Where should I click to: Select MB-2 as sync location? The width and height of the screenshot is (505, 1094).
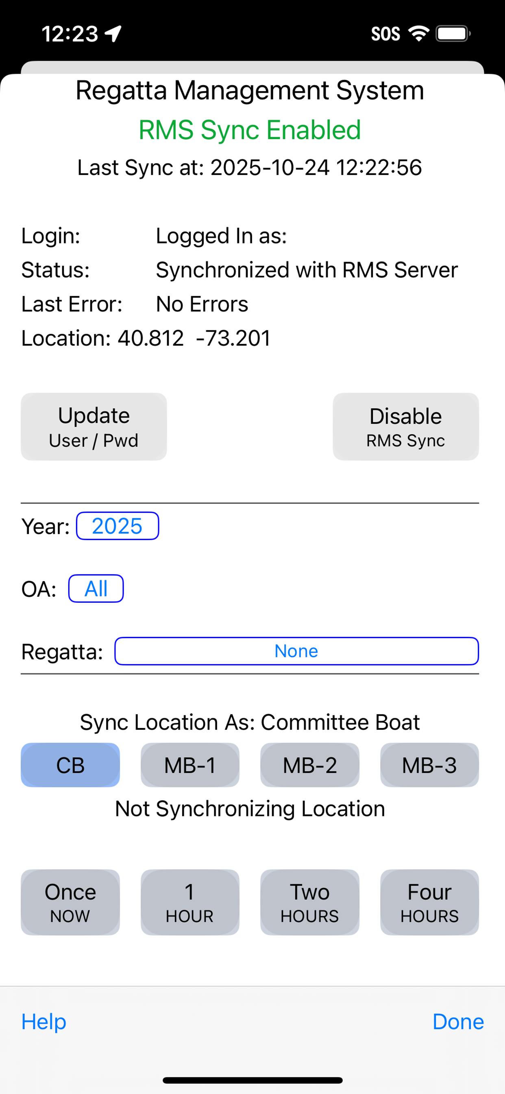tap(310, 765)
